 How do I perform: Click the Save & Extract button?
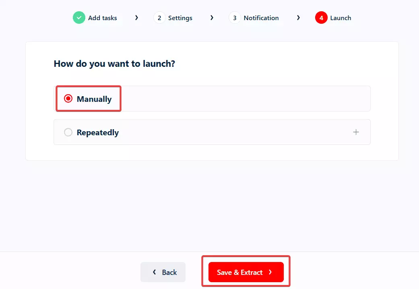(245, 272)
